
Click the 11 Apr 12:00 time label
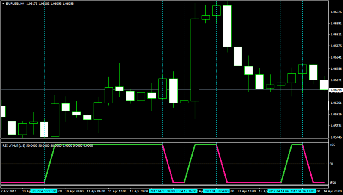(117, 191)
